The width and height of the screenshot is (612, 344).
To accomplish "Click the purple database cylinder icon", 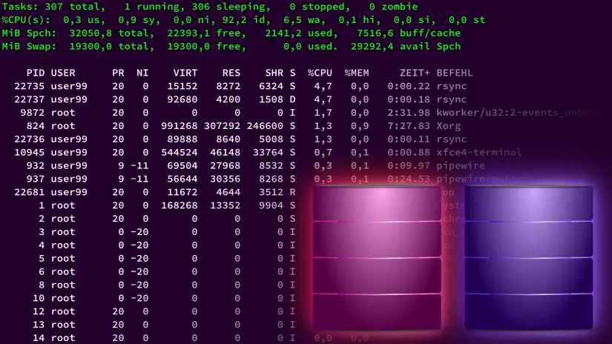I will pyautogui.click(x=528, y=256).
